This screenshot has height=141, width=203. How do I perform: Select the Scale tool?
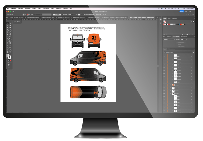click(x=10, y=36)
